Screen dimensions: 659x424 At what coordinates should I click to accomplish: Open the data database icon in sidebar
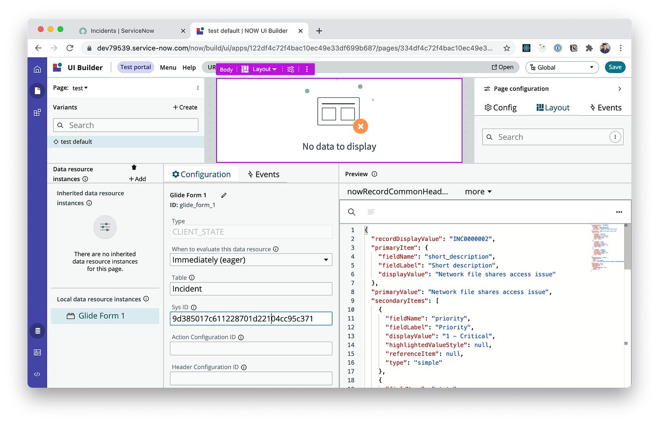(x=38, y=331)
